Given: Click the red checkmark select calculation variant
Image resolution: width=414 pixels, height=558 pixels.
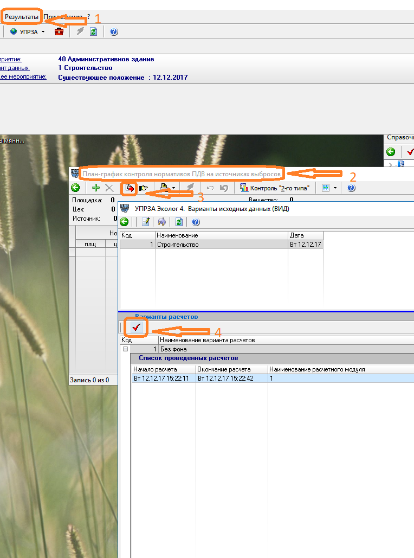Looking at the screenshot, I should point(136,328).
